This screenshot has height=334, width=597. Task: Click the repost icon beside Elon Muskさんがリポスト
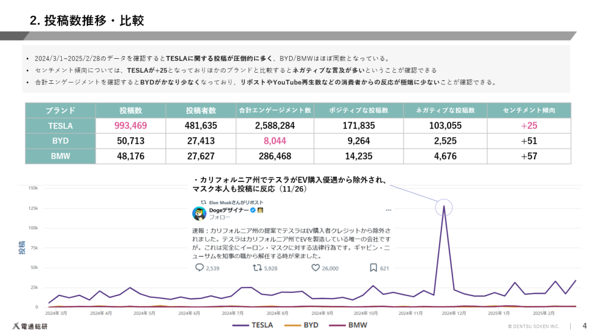pos(203,202)
